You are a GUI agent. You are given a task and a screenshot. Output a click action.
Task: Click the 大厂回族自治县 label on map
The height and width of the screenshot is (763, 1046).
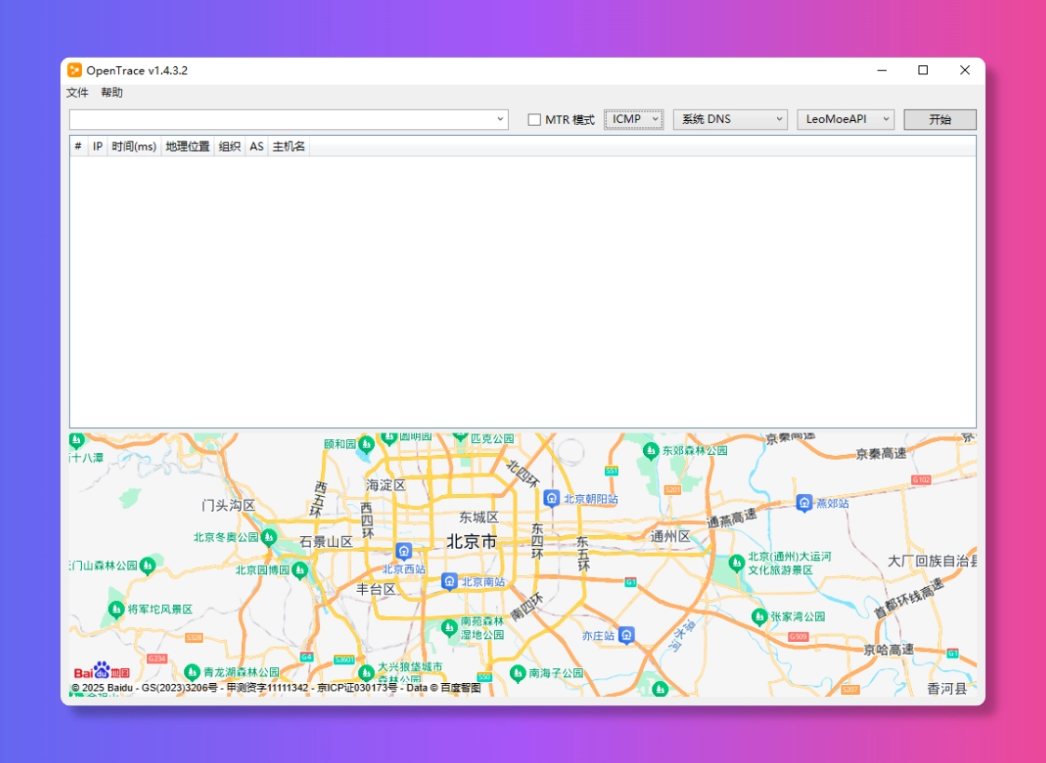[932, 561]
